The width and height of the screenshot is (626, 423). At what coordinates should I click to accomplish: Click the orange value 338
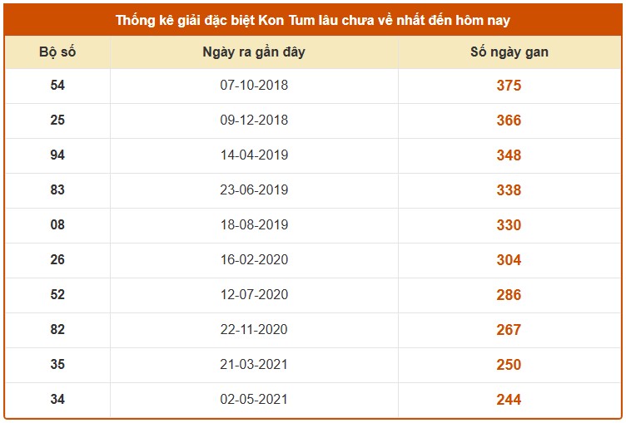508,190
